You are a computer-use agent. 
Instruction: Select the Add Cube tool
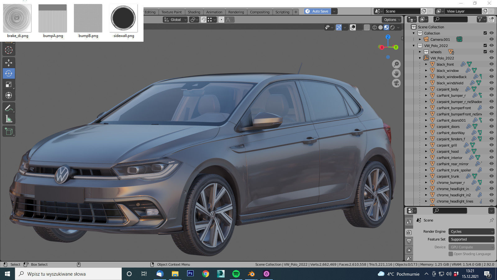pyautogui.click(x=9, y=131)
